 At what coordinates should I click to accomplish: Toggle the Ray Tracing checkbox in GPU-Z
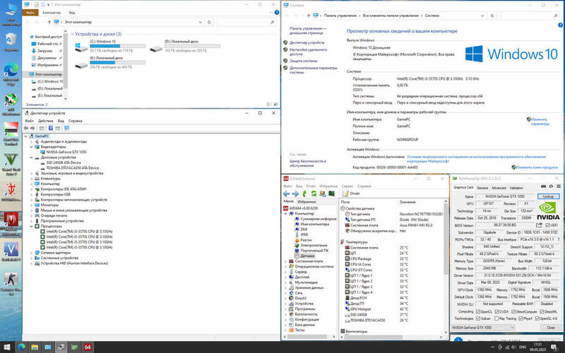(x=496, y=319)
